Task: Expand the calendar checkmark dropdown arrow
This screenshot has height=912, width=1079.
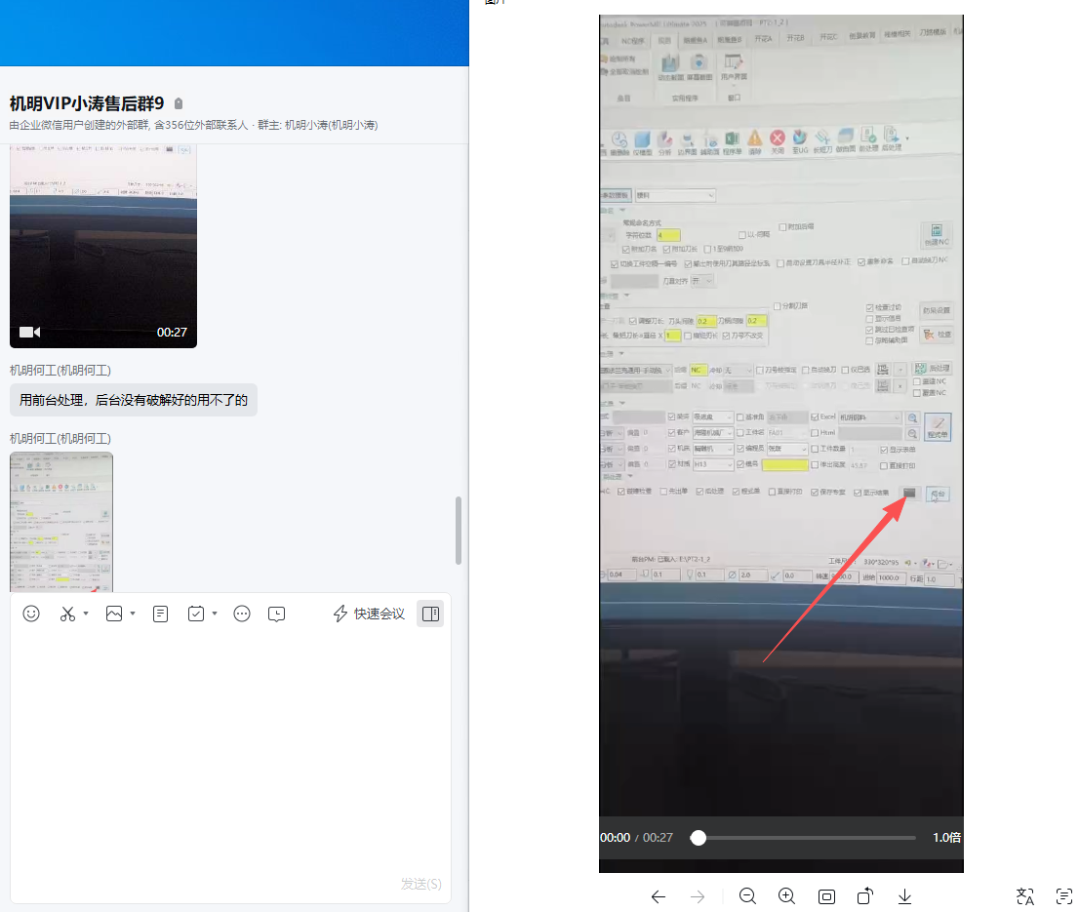Action: click(x=215, y=614)
